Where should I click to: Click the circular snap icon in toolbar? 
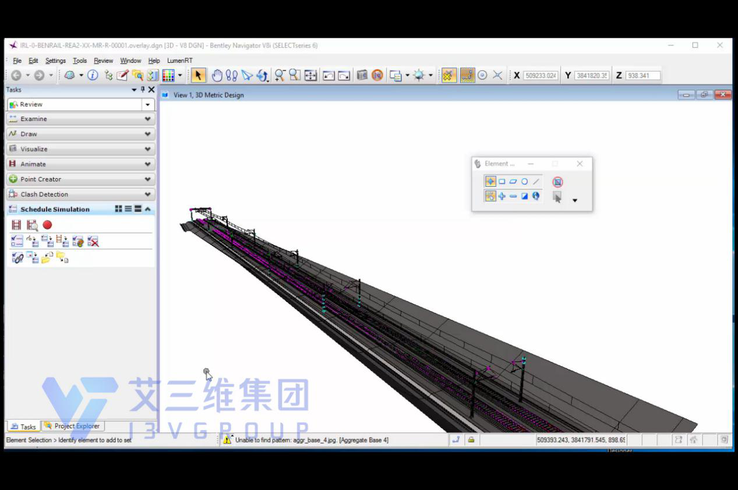(482, 75)
